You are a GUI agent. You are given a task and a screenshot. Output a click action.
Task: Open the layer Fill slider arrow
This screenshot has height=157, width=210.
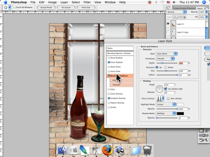pos(206,17)
